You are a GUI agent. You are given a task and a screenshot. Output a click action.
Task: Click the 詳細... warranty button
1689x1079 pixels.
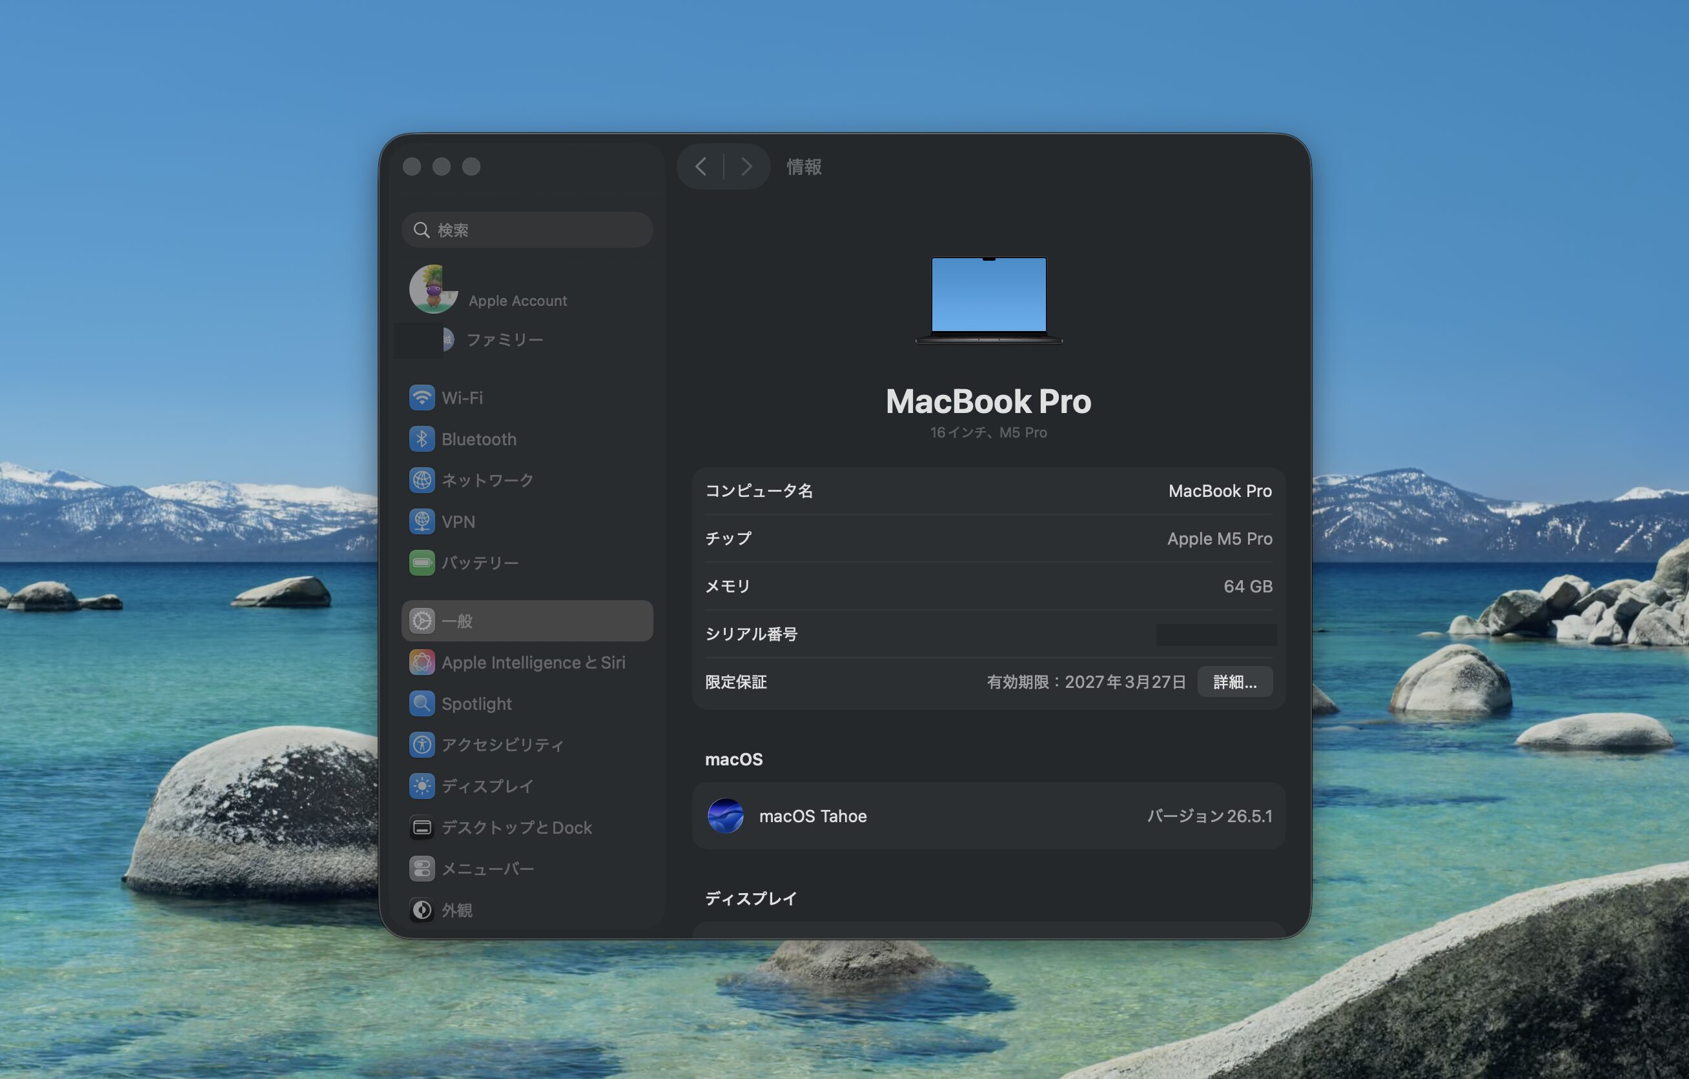coord(1234,681)
